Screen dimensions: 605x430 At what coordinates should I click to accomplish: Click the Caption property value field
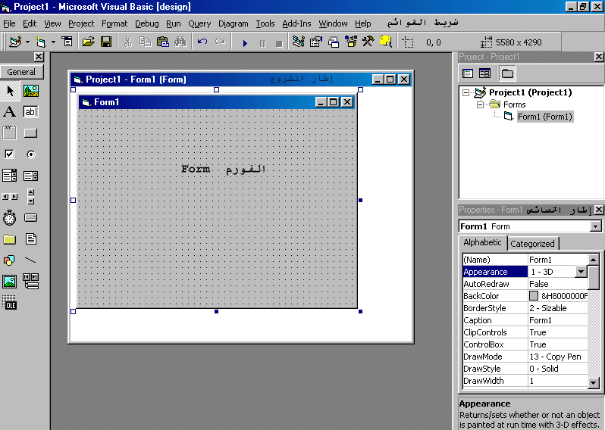(x=557, y=320)
